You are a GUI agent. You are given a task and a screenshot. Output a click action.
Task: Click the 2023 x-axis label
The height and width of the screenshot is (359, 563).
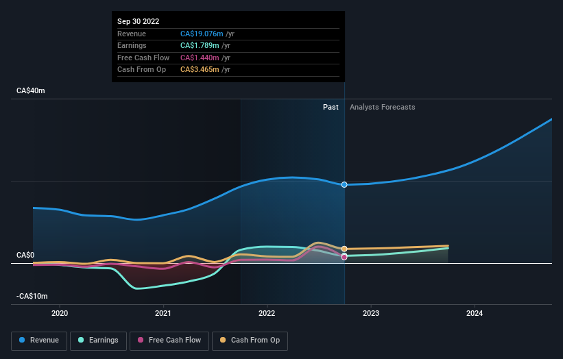click(x=371, y=314)
